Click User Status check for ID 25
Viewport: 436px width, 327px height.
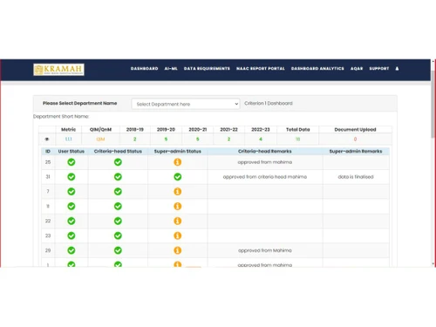(x=72, y=162)
